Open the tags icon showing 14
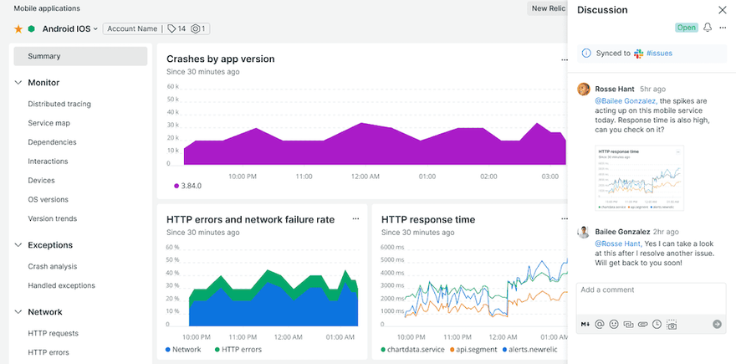The height and width of the screenshot is (364, 736). 176,28
